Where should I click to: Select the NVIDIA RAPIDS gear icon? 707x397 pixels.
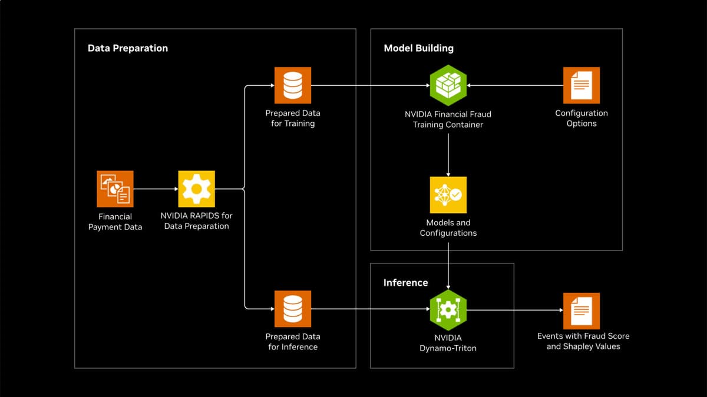click(x=196, y=189)
